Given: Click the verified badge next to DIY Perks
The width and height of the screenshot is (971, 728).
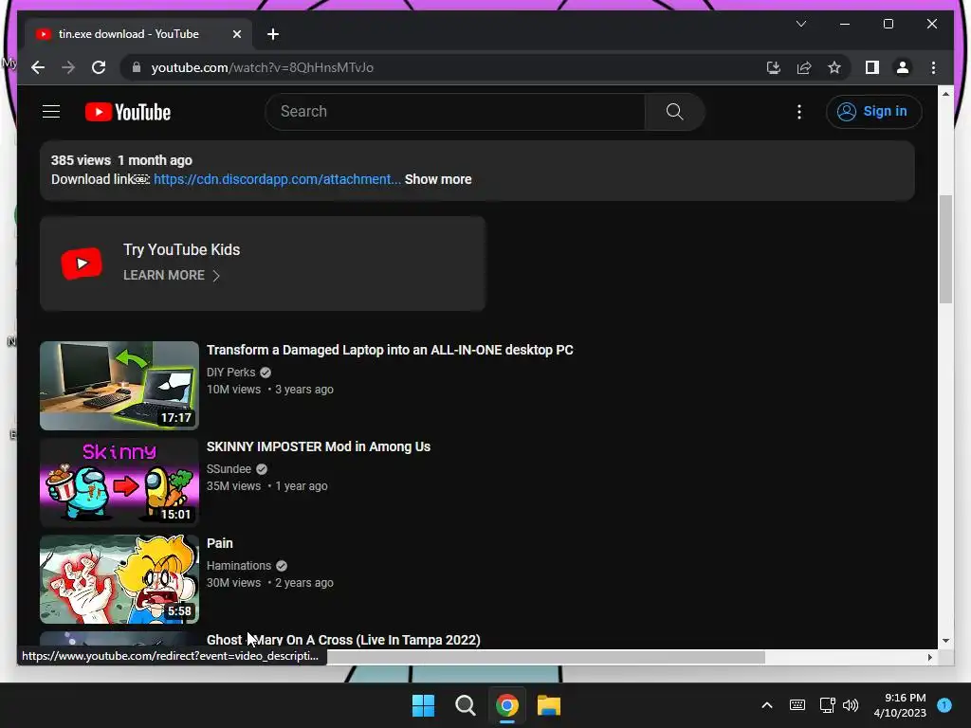Looking at the screenshot, I should [x=266, y=372].
